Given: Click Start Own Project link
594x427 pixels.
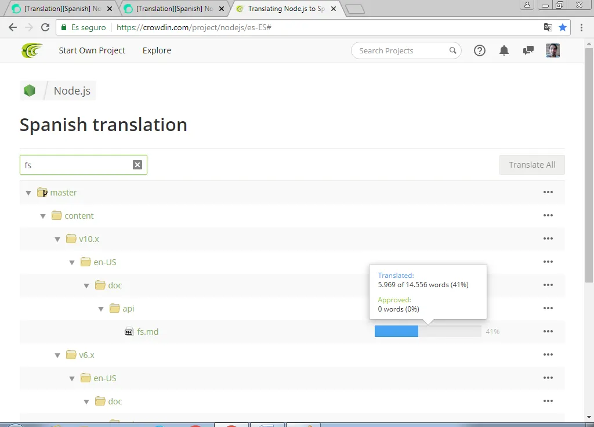Looking at the screenshot, I should [92, 50].
